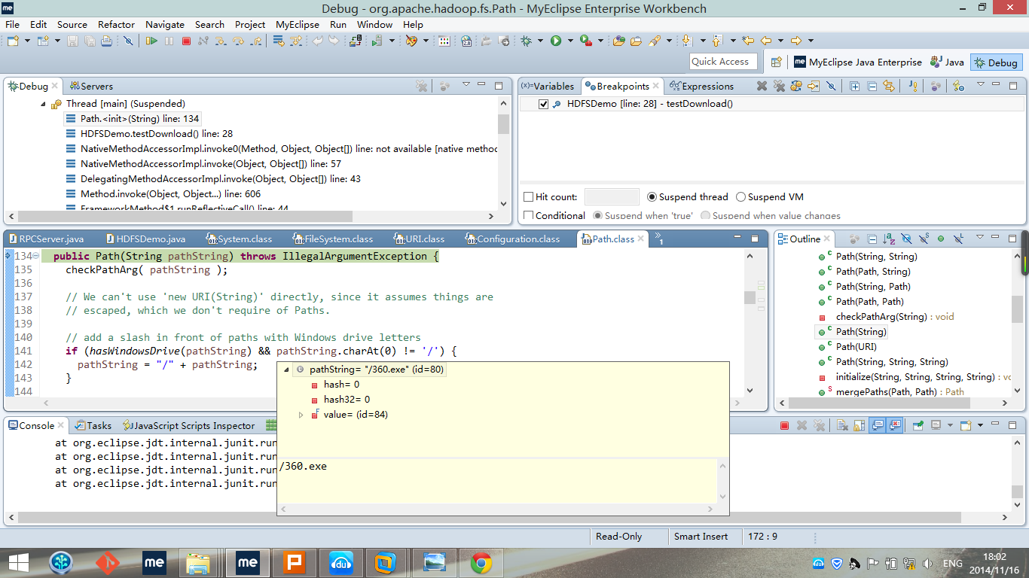
Task: Open MyEclipse Java Enterprise perspective
Action: click(857, 62)
